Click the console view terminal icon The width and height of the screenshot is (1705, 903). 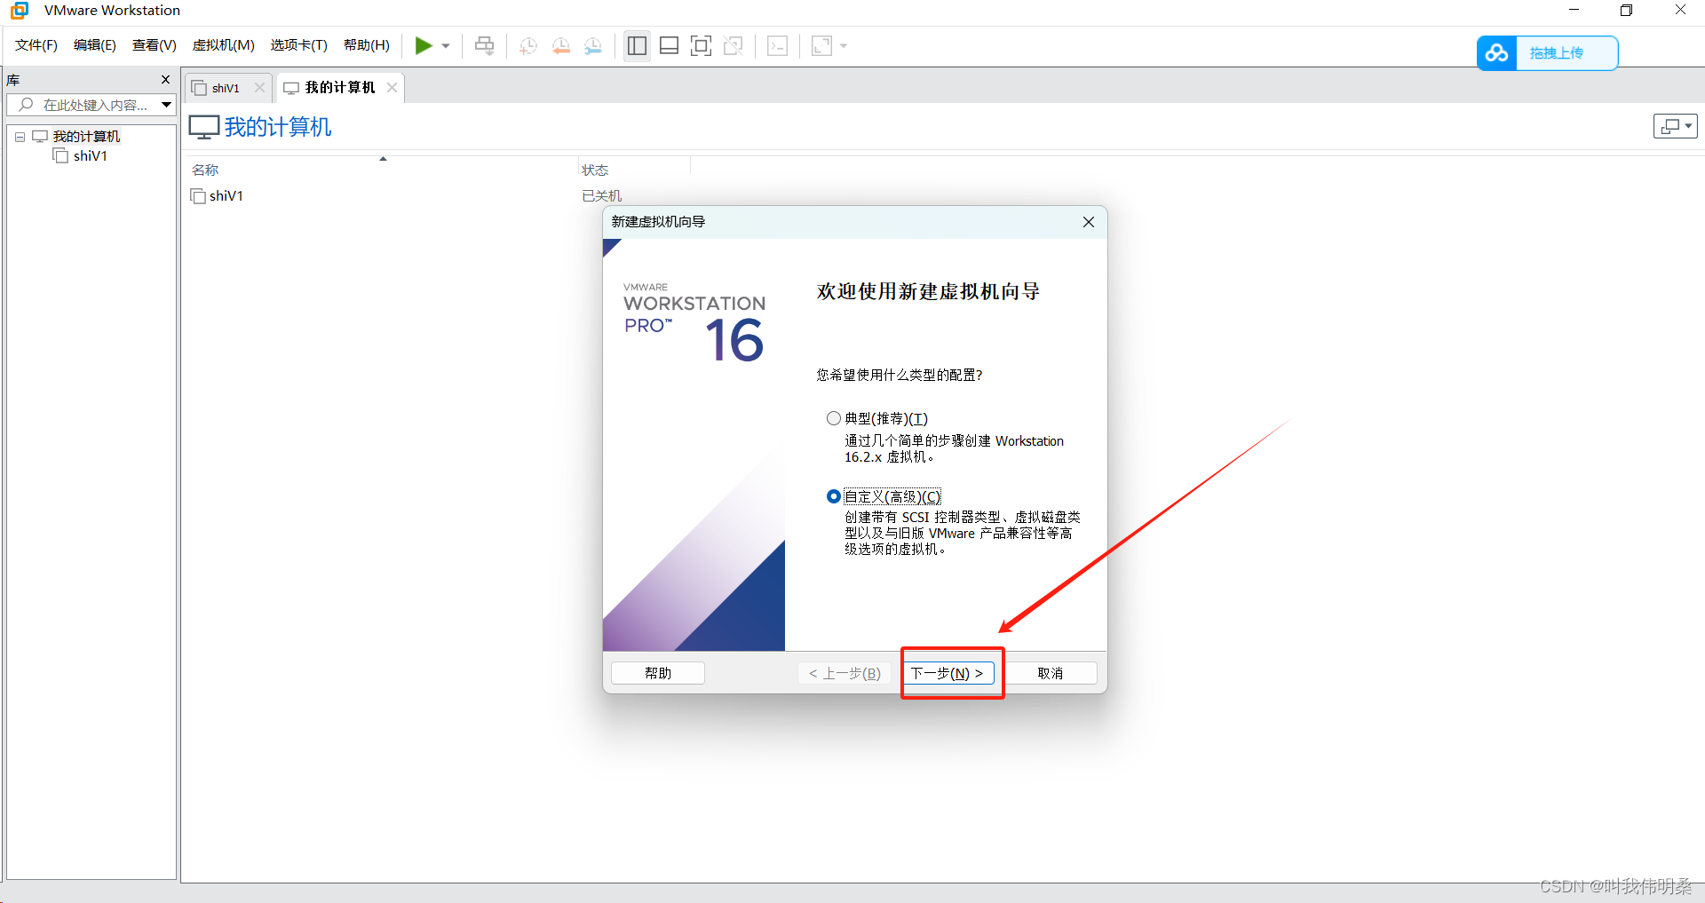(x=777, y=45)
